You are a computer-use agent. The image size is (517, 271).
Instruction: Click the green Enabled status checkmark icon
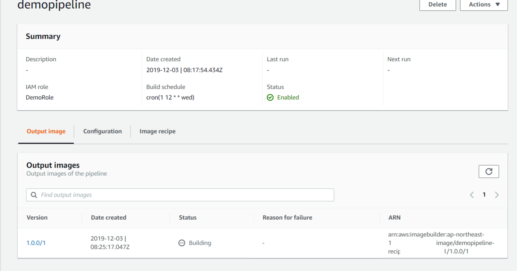tap(270, 98)
